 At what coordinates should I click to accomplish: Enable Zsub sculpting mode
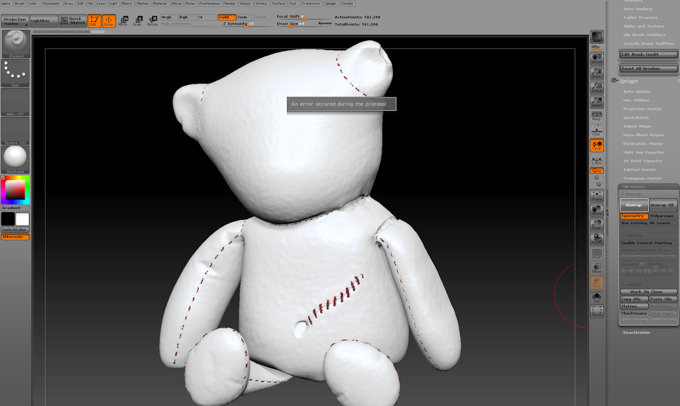click(x=246, y=17)
